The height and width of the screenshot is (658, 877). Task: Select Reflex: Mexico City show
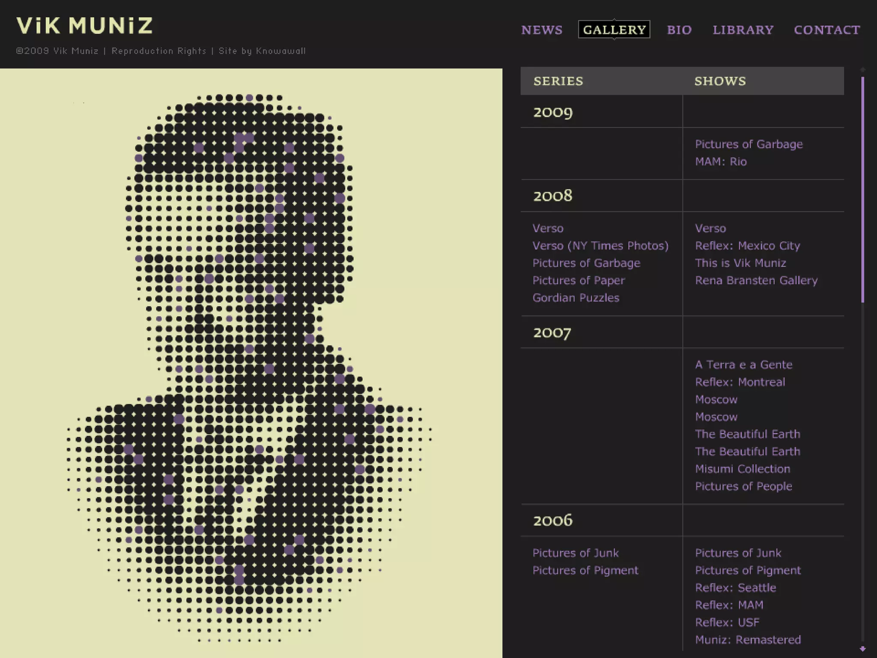747,246
